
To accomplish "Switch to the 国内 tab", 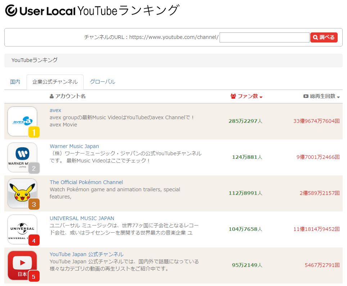I will click(15, 82).
